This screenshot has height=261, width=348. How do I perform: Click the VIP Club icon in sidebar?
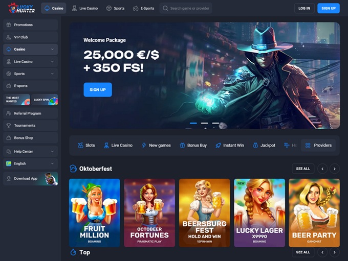pyautogui.click(x=9, y=37)
